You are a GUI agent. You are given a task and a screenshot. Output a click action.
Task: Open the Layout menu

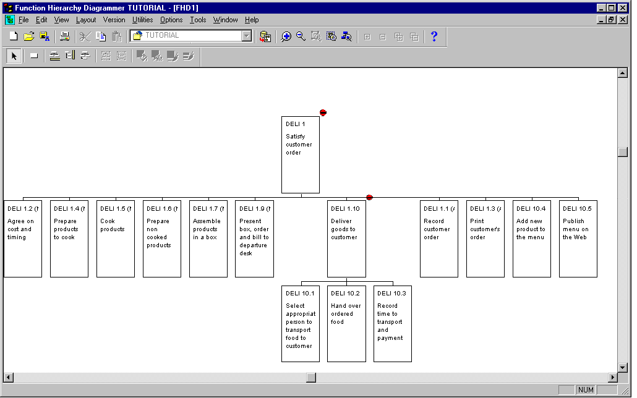[86, 20]
